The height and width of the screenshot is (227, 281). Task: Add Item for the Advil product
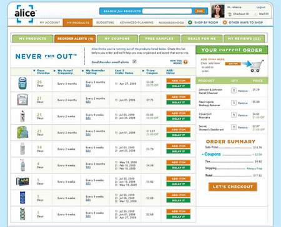pos(179,178)
